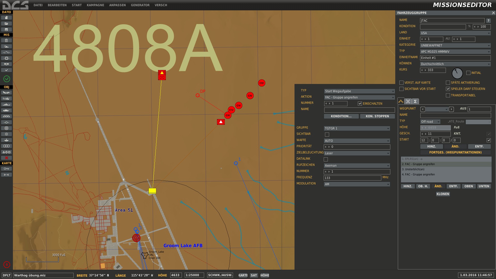The height and width of the screenshot is (279, 496).
Task: Click the airplane group icon in OBJ sidebar
Action: (6, 92)
